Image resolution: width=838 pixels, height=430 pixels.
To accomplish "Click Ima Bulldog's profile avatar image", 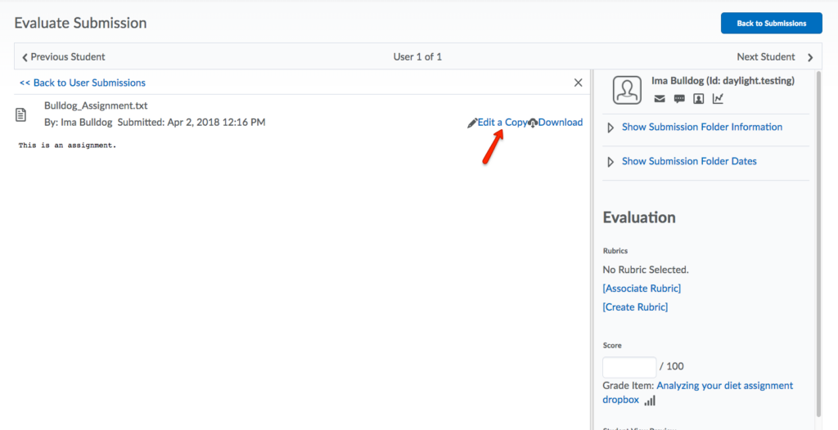I will (x=628, y=90).
